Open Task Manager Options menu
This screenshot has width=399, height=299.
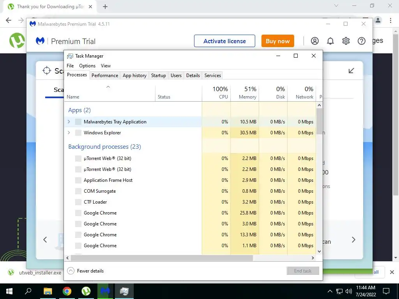(x=87, y=65)
